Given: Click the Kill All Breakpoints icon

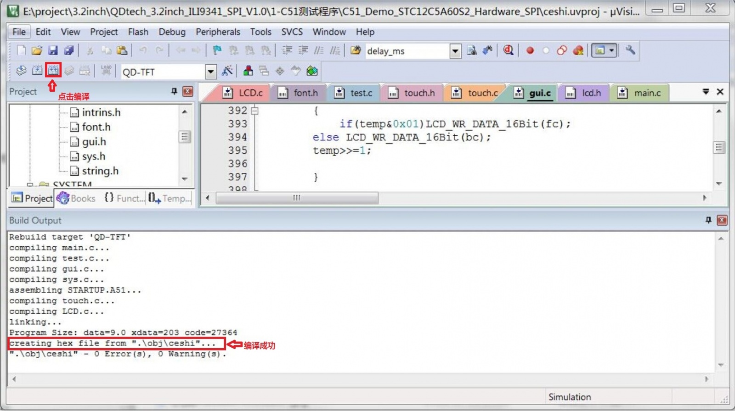Looking at the screenshot, I should (578, 50).
